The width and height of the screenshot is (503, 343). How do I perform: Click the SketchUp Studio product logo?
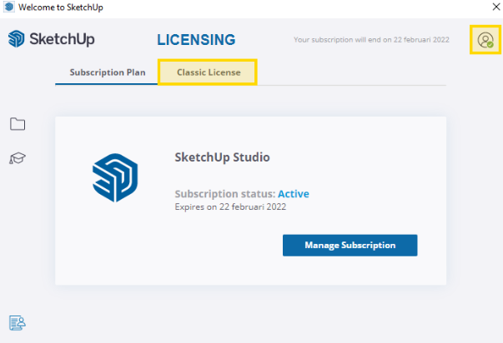point(115,178)
